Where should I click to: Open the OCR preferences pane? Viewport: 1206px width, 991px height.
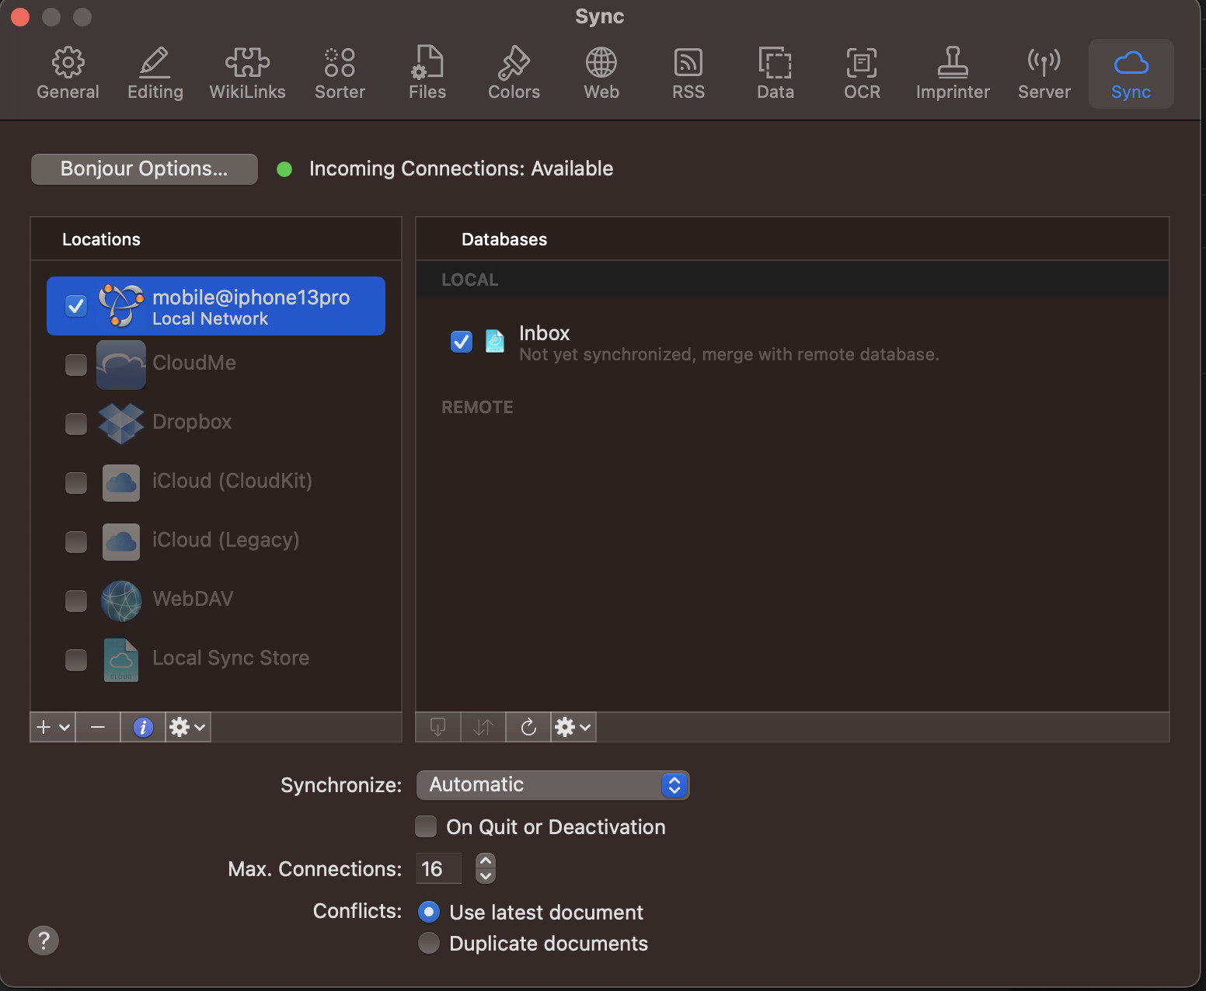point(862,72)
